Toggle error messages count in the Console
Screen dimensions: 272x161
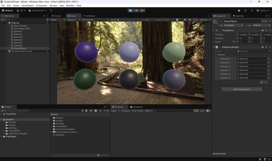[x=209, y=111]
